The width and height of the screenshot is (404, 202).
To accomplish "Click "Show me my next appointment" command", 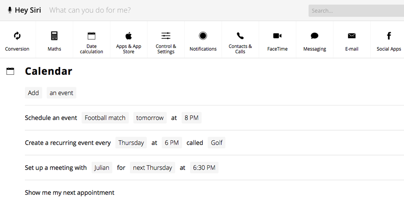I will [69, 193].
